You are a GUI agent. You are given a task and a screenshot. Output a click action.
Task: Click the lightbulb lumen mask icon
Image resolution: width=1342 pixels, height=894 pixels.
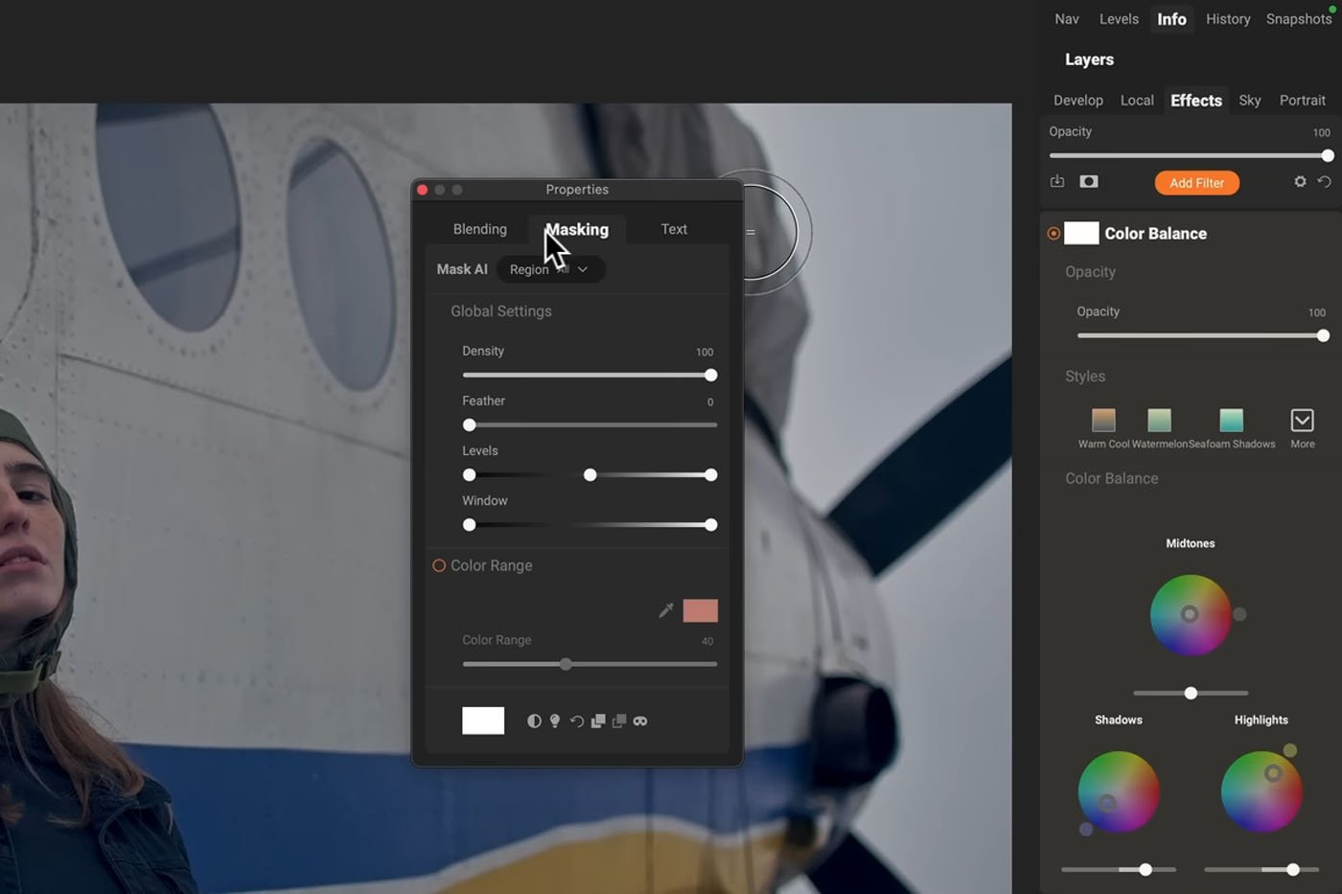(x=555, y=721)
